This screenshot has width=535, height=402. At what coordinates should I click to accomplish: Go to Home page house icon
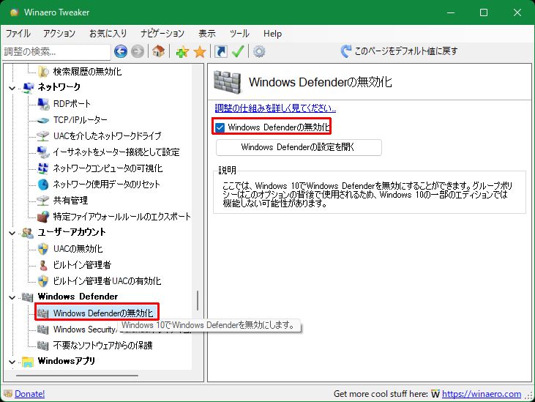coord(159,51)
